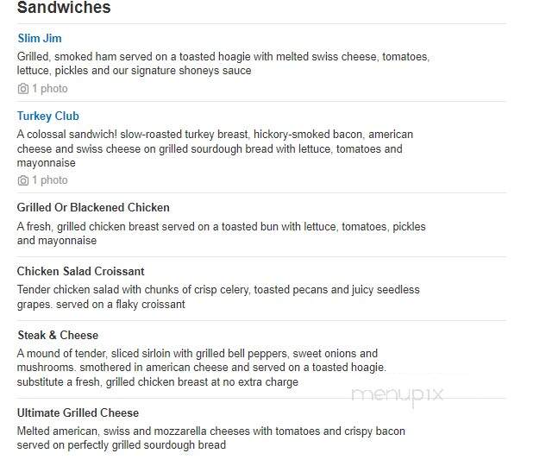This screenshot has width=552, height=466.
Task: Click the grilled chicken breast description text
Action: click(221, 233)
